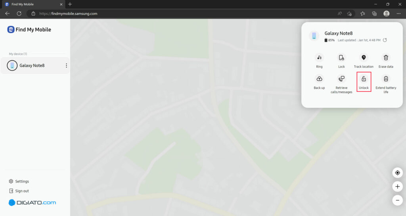Viewport: 406px width, 216px height.
Task: Choose the Erase data option
Action: point(386,58)
